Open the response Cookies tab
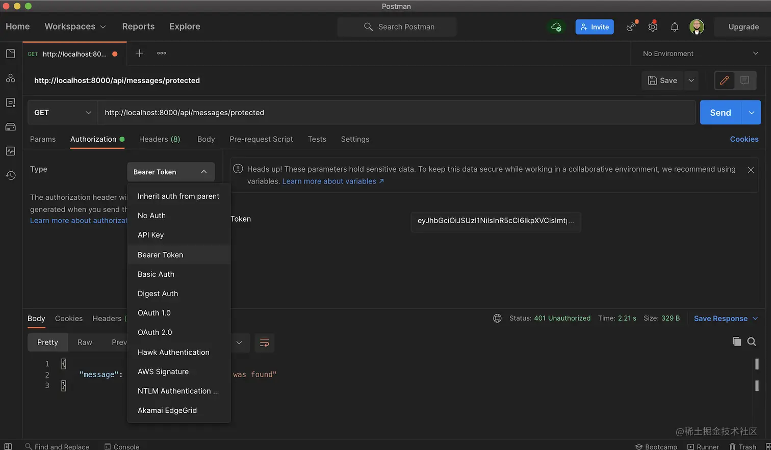This screenshot has width=771, height=450. pyautogui.click(x=69, y=319)
